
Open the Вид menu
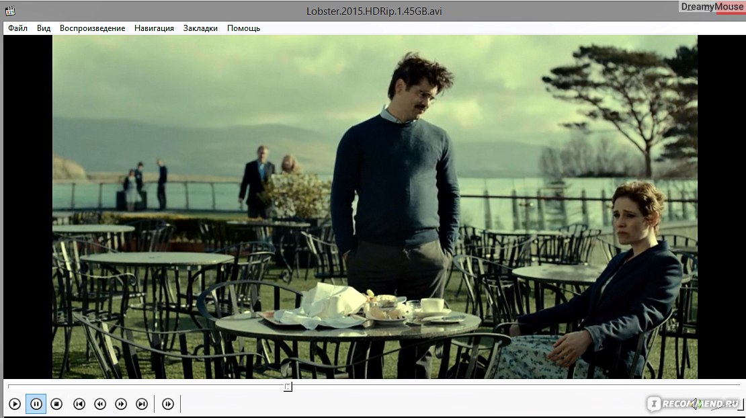click(44, 28)
